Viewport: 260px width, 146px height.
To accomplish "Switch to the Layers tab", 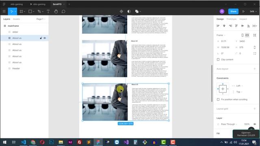I will tap(6, 19).
